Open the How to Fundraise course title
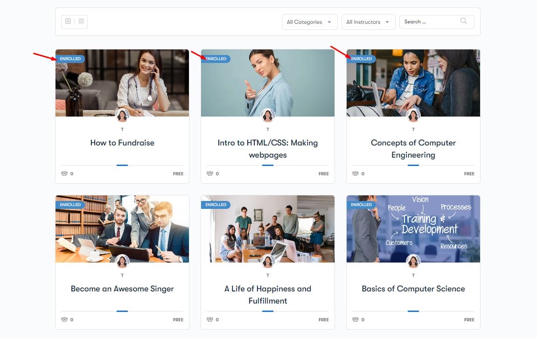The image size is (537, 339). 122,143
